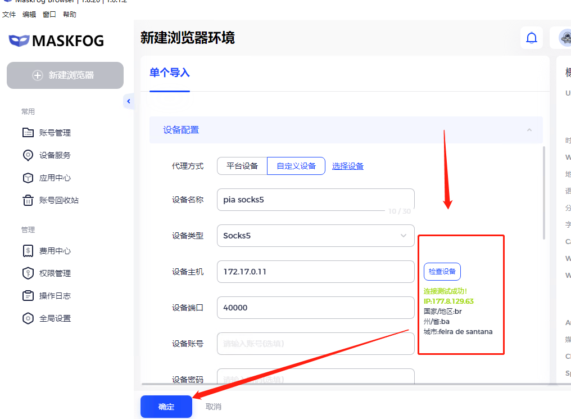Viewport: 571px width, 419px height.
Task: Click the 账号回收站 trash icon
Action: [x=28, y=200]
